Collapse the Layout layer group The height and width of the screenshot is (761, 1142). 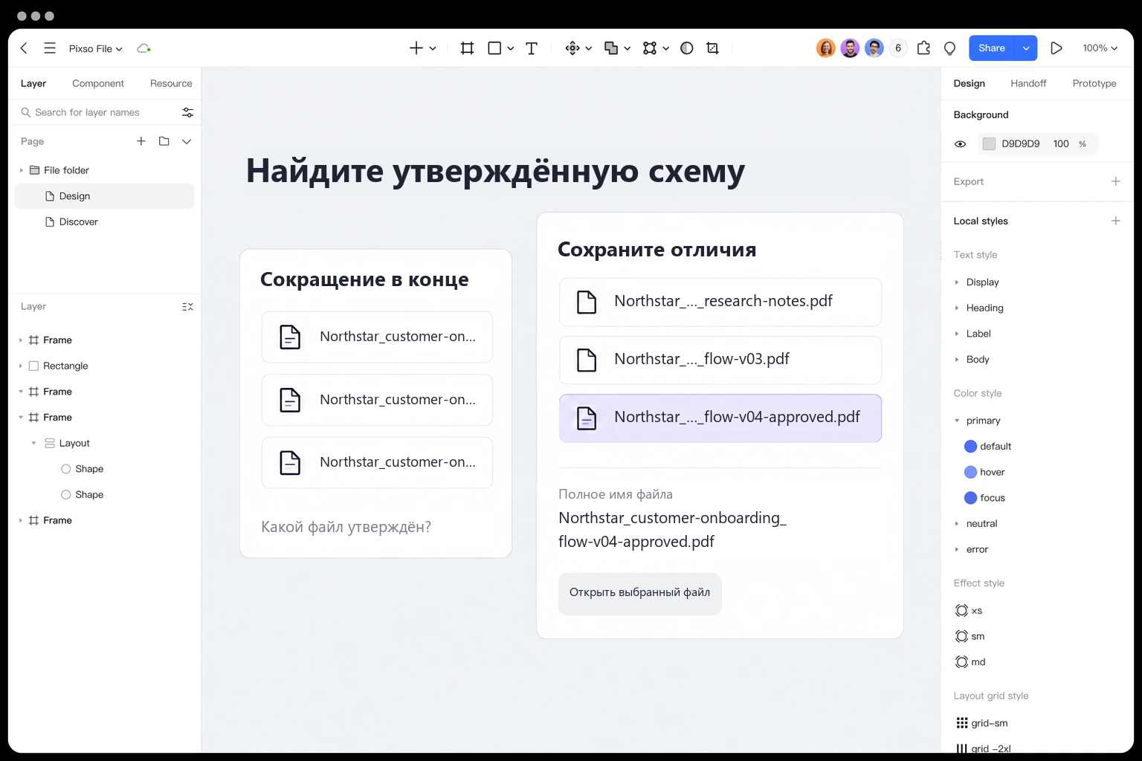point(33,443)
